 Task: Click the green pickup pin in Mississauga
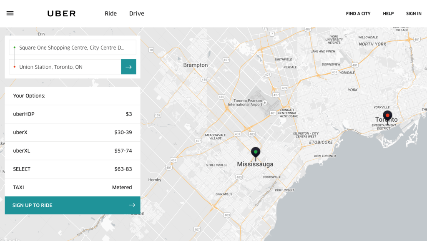click(x=256, y=153)
